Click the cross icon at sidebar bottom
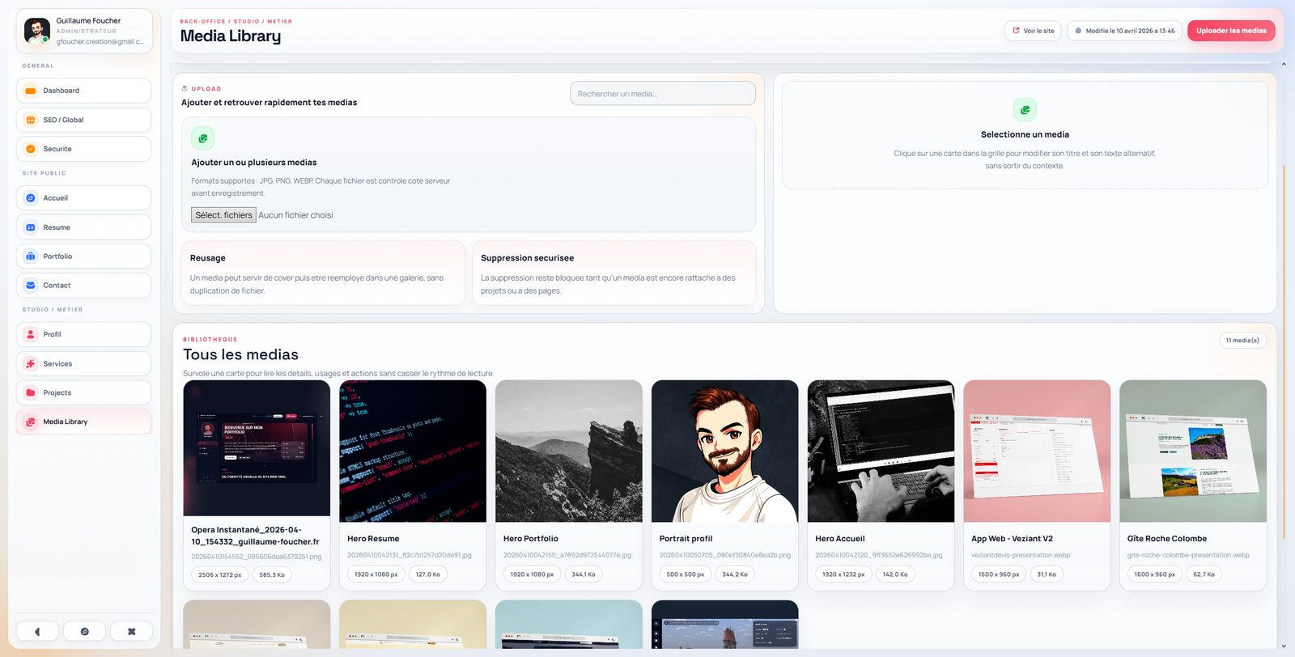 click(131, 631)
